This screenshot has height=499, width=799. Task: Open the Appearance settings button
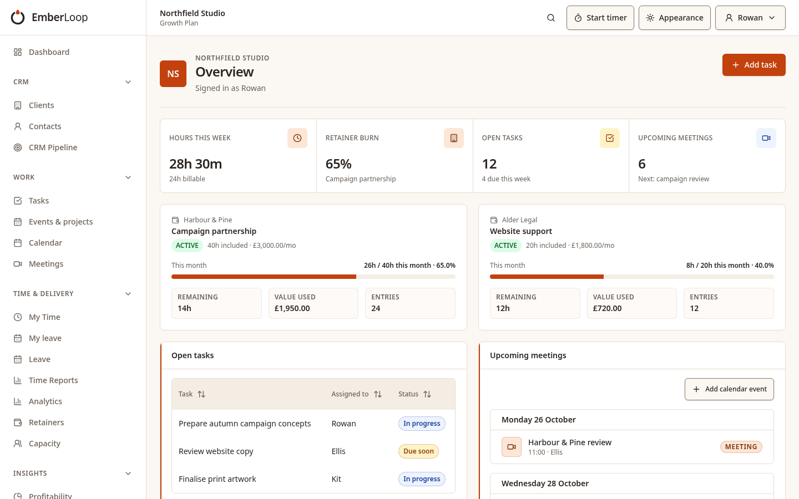click(675, 18)
